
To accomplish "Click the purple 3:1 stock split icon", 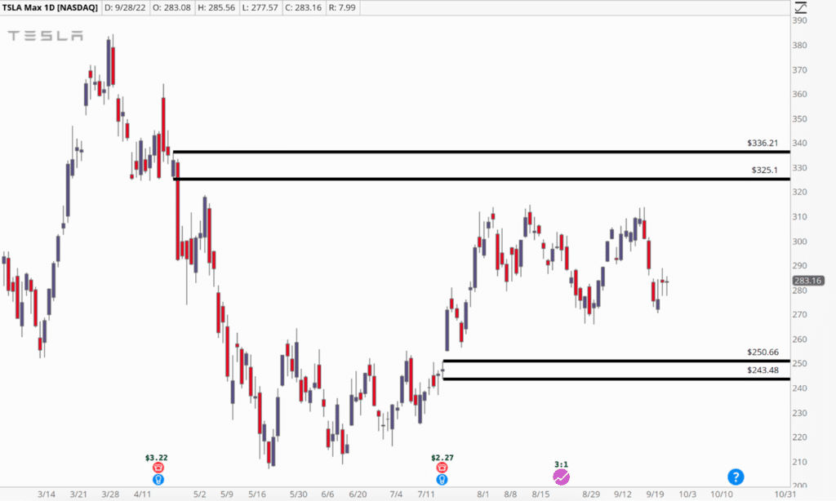I will click(x=561, y=477).
